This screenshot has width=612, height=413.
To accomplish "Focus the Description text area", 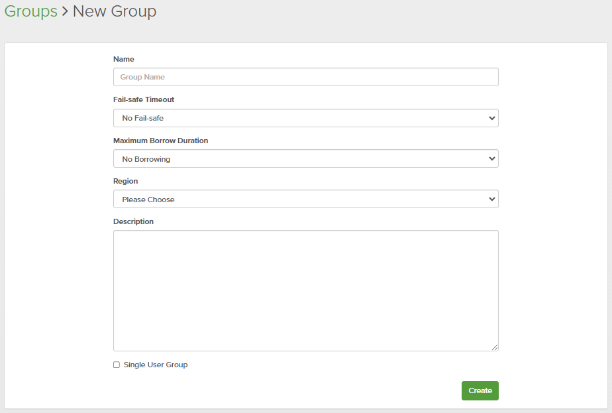I will click(x=305, y=290).
